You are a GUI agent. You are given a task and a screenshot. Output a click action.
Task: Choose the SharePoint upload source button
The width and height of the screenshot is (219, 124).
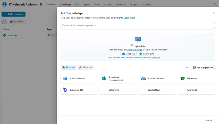[x=146, y=54]
